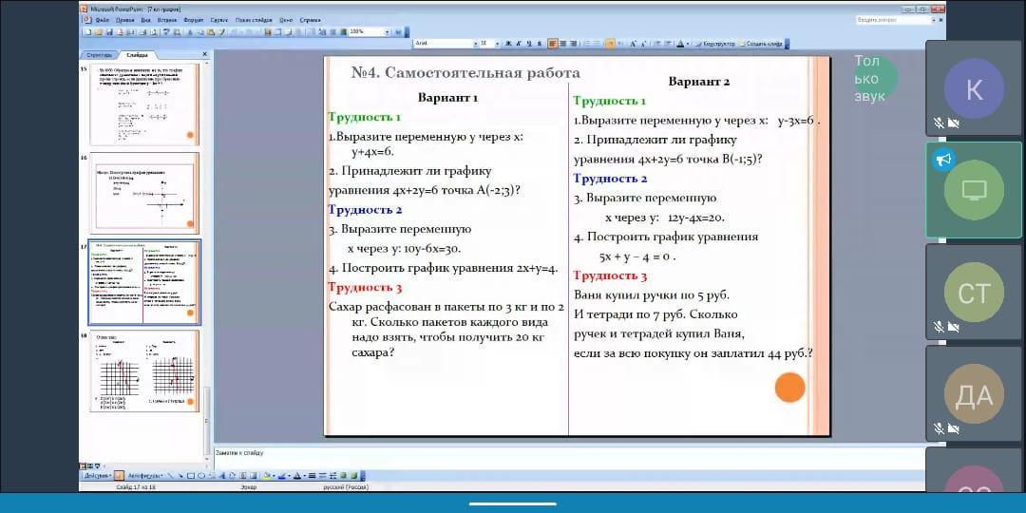1026x513 pixels.
Task: Click drawing toolbar font color icon
Action: [297, 476]
